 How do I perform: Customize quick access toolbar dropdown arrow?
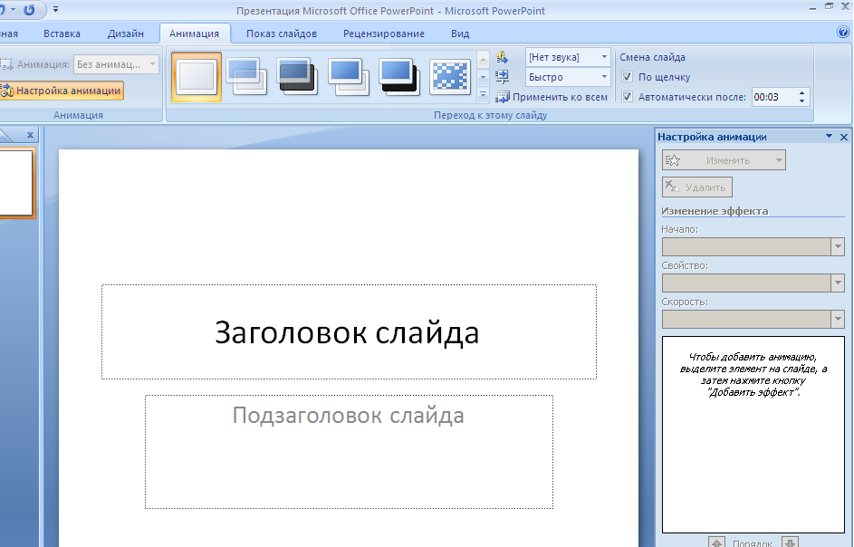55,10
